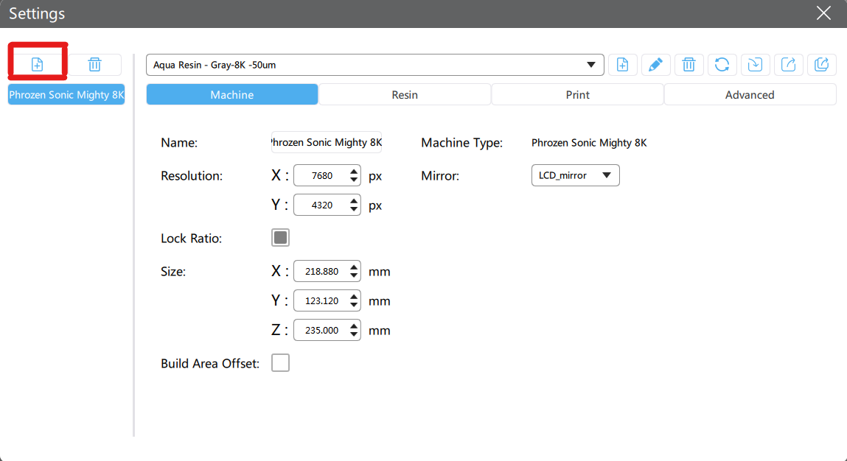The width and height of the screenshot is (847, 461).
Task: Click the machine Name input field
Action: click(x=327, y=142)
